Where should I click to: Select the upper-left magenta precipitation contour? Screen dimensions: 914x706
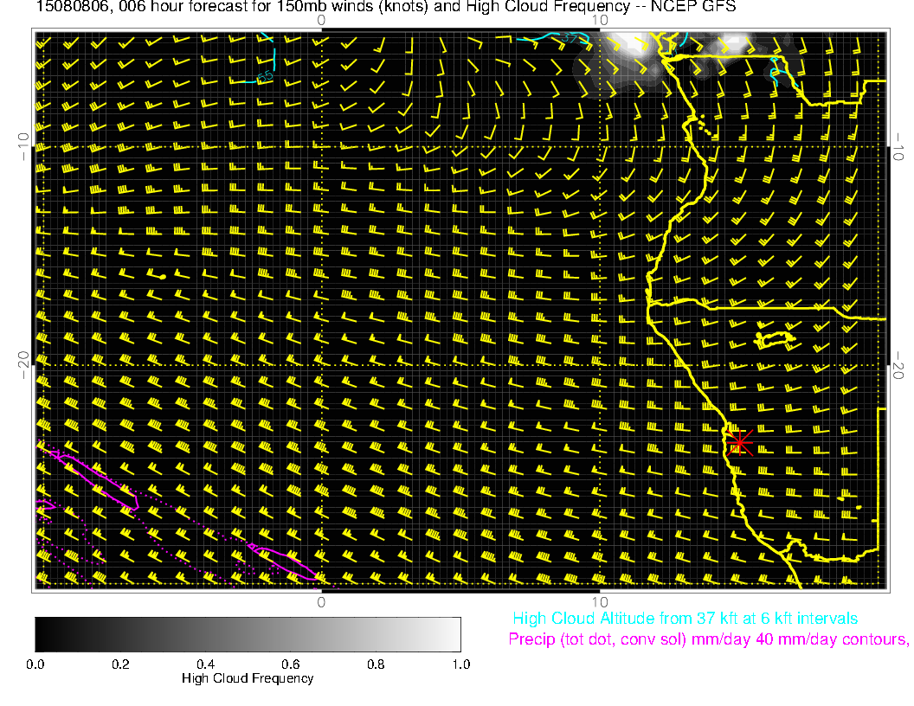click(91, 474)
